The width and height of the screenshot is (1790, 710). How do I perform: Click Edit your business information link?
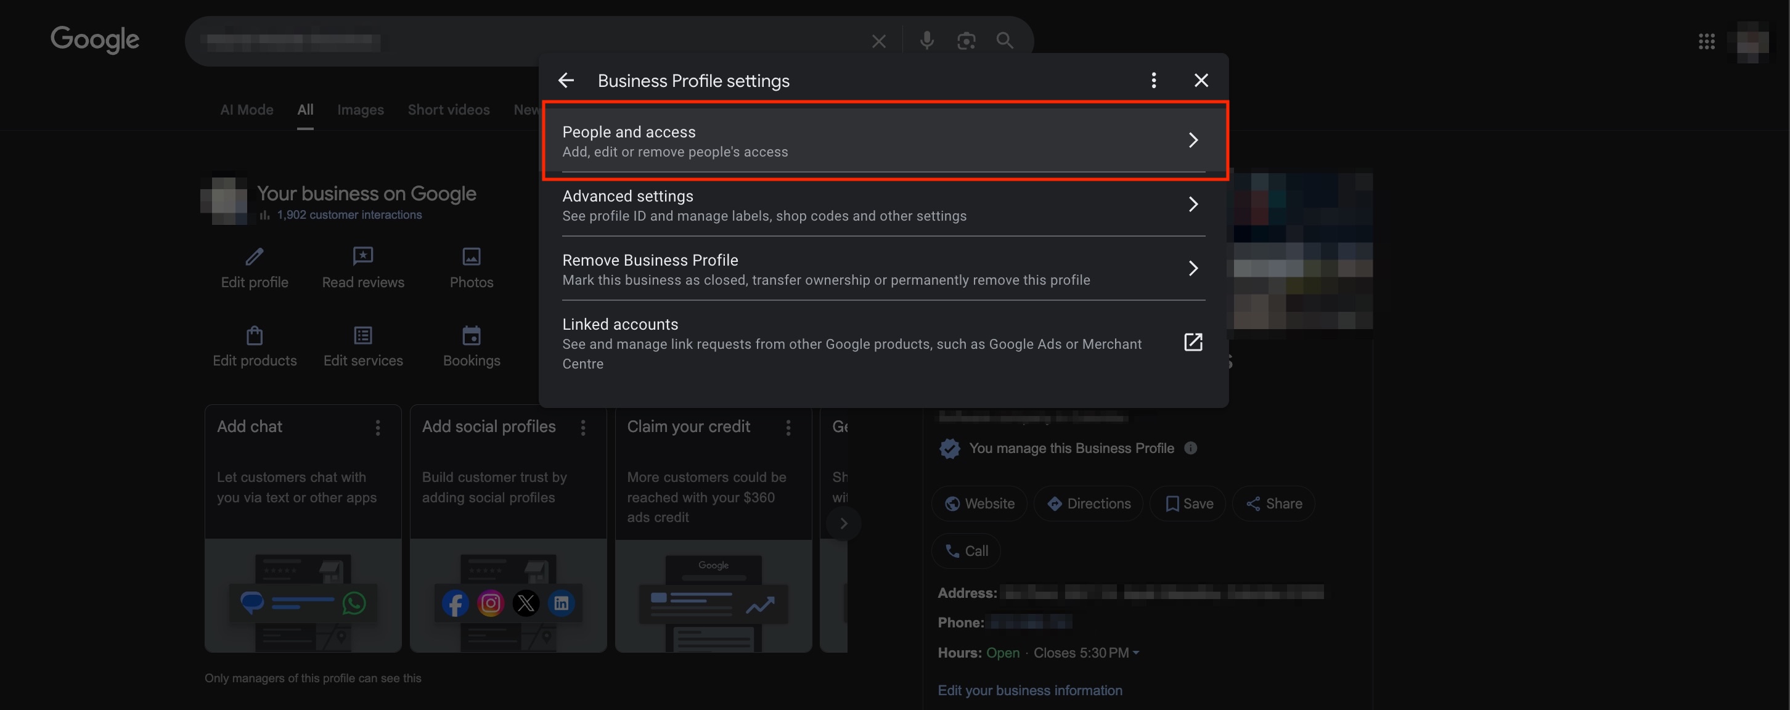pos(1029,690)
